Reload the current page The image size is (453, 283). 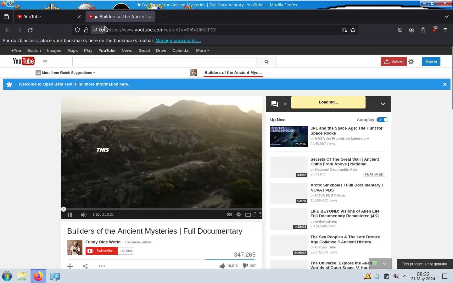[x=30, y=30]
